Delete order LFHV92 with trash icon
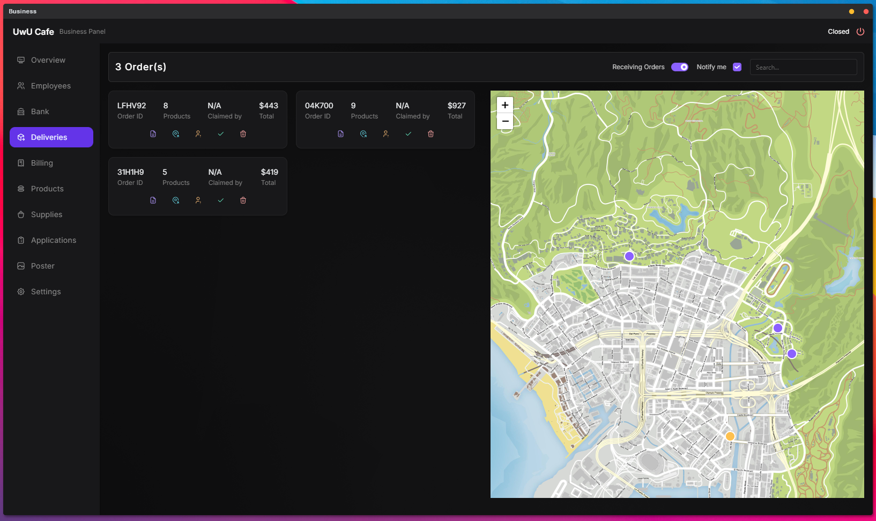 coord(243,134)
